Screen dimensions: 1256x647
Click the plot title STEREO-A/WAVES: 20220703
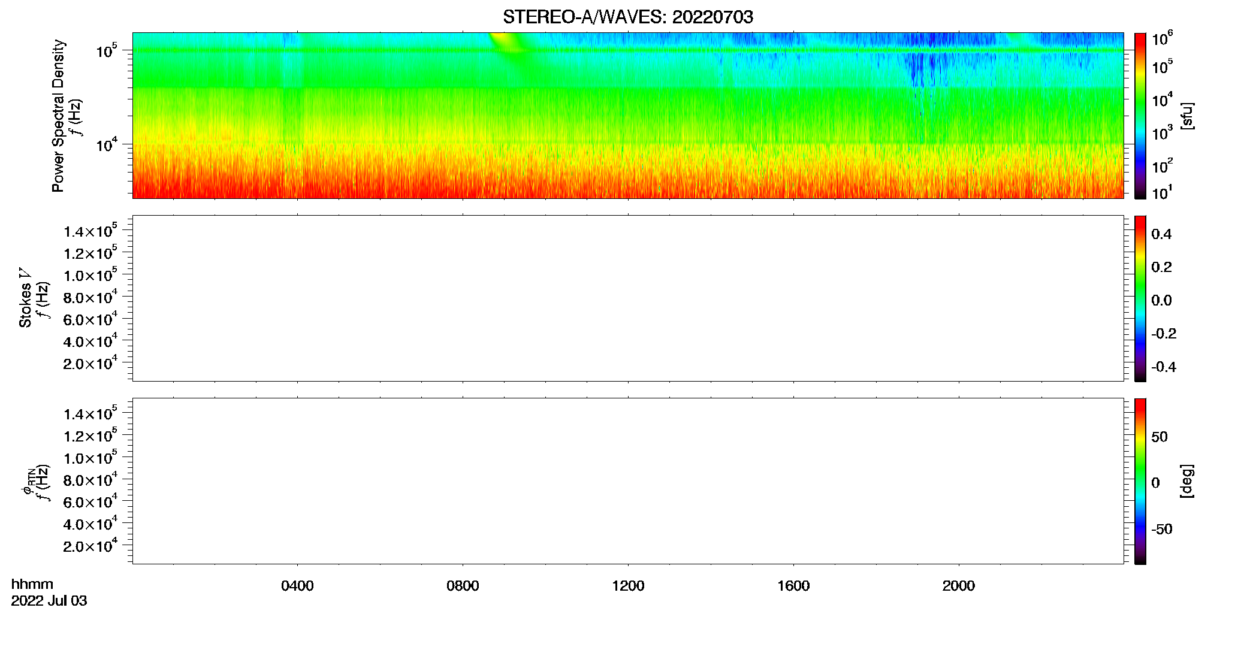(627, 17)
